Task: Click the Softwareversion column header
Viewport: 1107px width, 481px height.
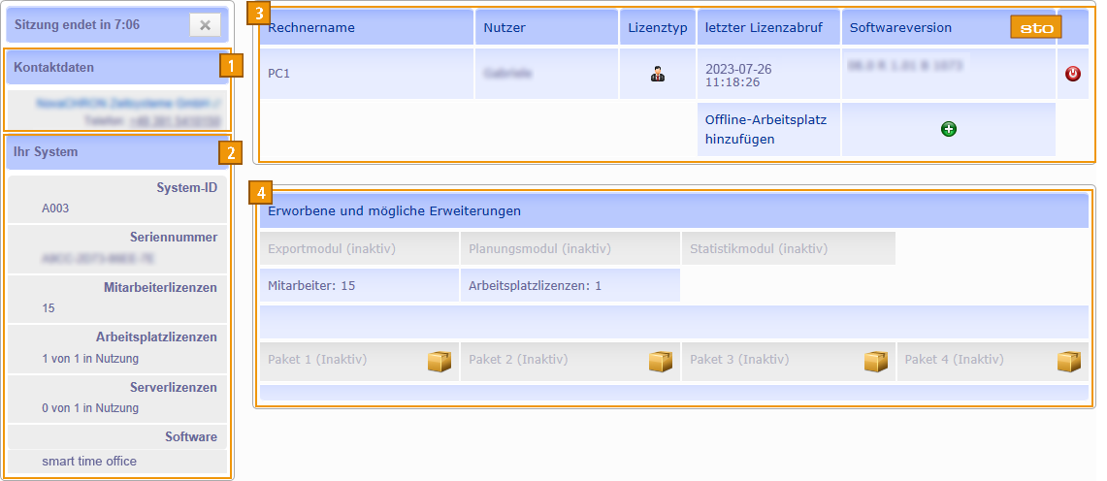Action: point(900,28)
